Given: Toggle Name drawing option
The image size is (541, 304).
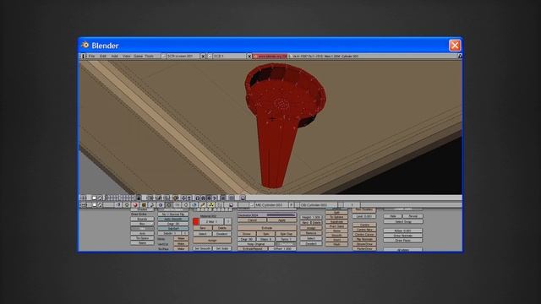Looking at the screenshot, I should click(x=142, y=243).
